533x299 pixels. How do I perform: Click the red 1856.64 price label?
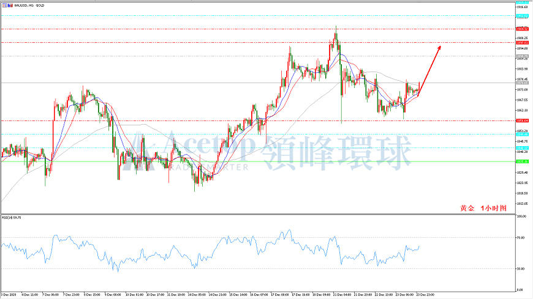[522, 120]
